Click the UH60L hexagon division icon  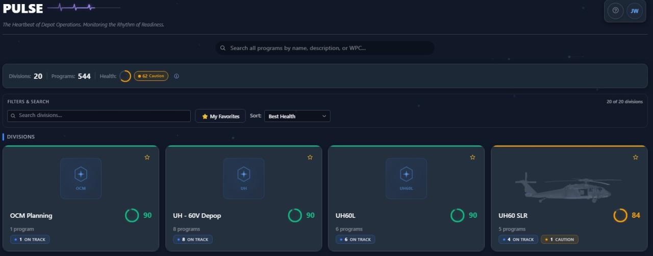[x=406, y=178]
